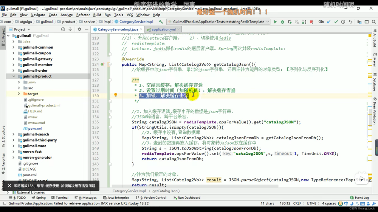Open the Structure side tool window
Image resolution: width=378 pixels, height=212 pixels.
[x=3, y=136]
